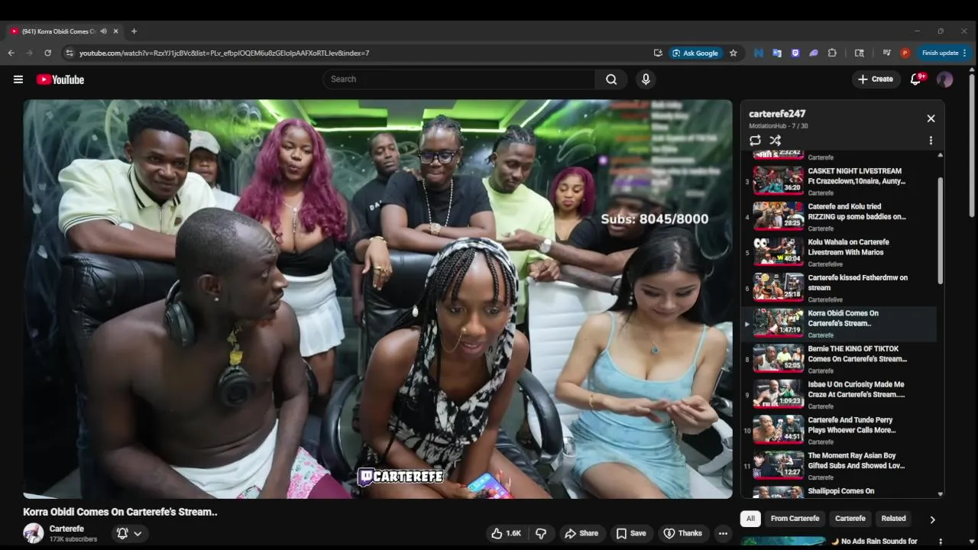The width and height of the screenshot is (978, 550).
Task: Click Install app icon in address bar
Action: [x=658, y=53]
